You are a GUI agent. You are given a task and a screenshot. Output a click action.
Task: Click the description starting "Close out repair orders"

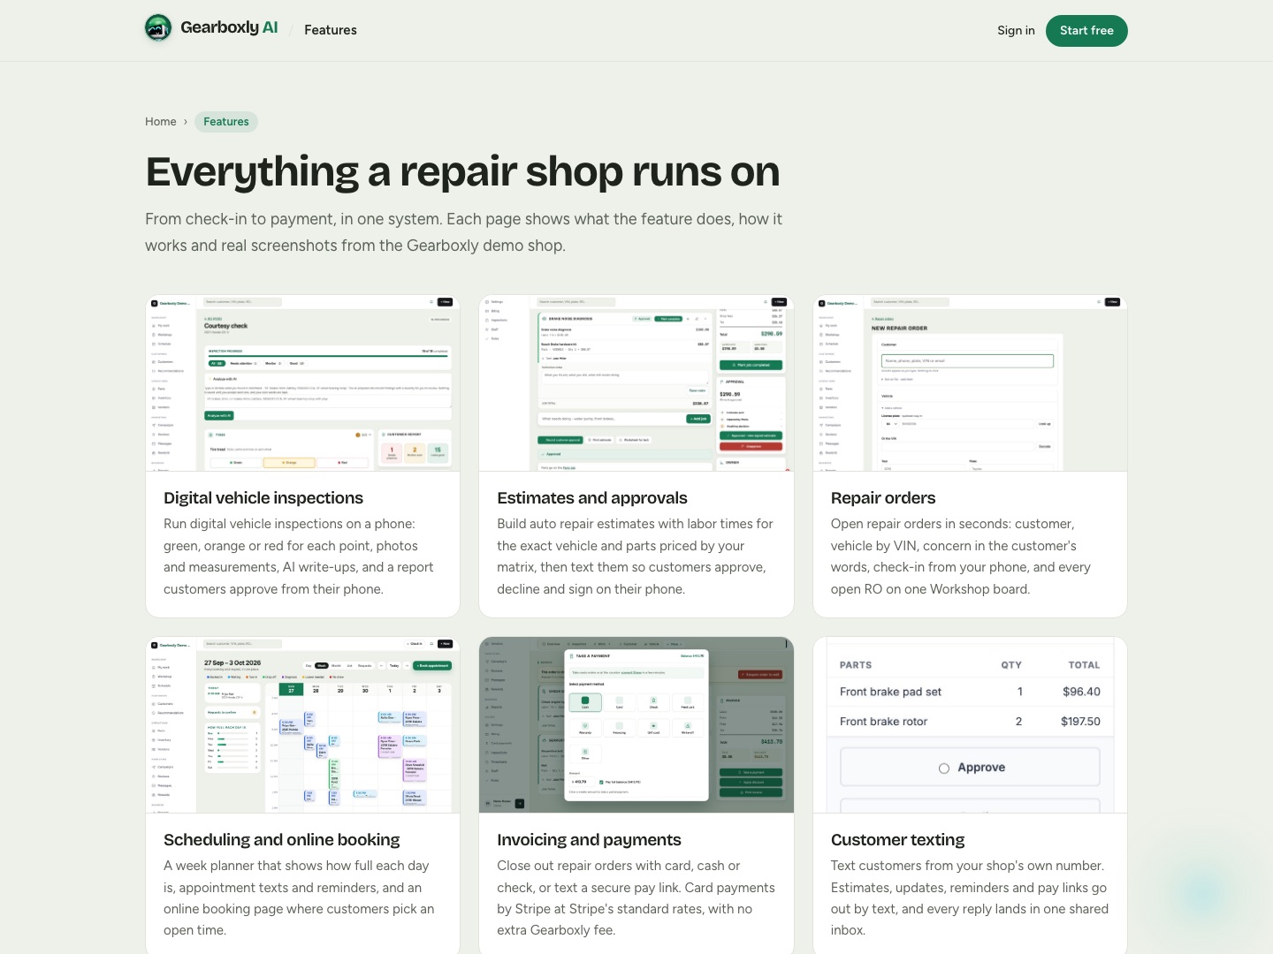tap(636, 898)
